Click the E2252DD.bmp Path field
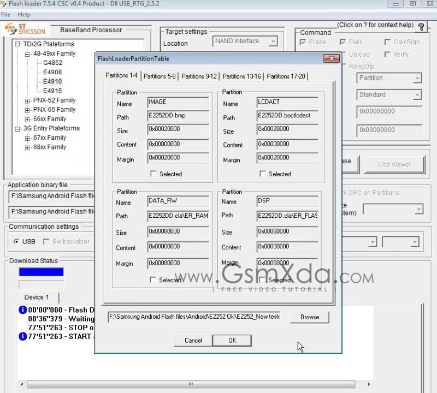Screen dimensions: 437x393 pyautogui.click(x=178, y=116)
